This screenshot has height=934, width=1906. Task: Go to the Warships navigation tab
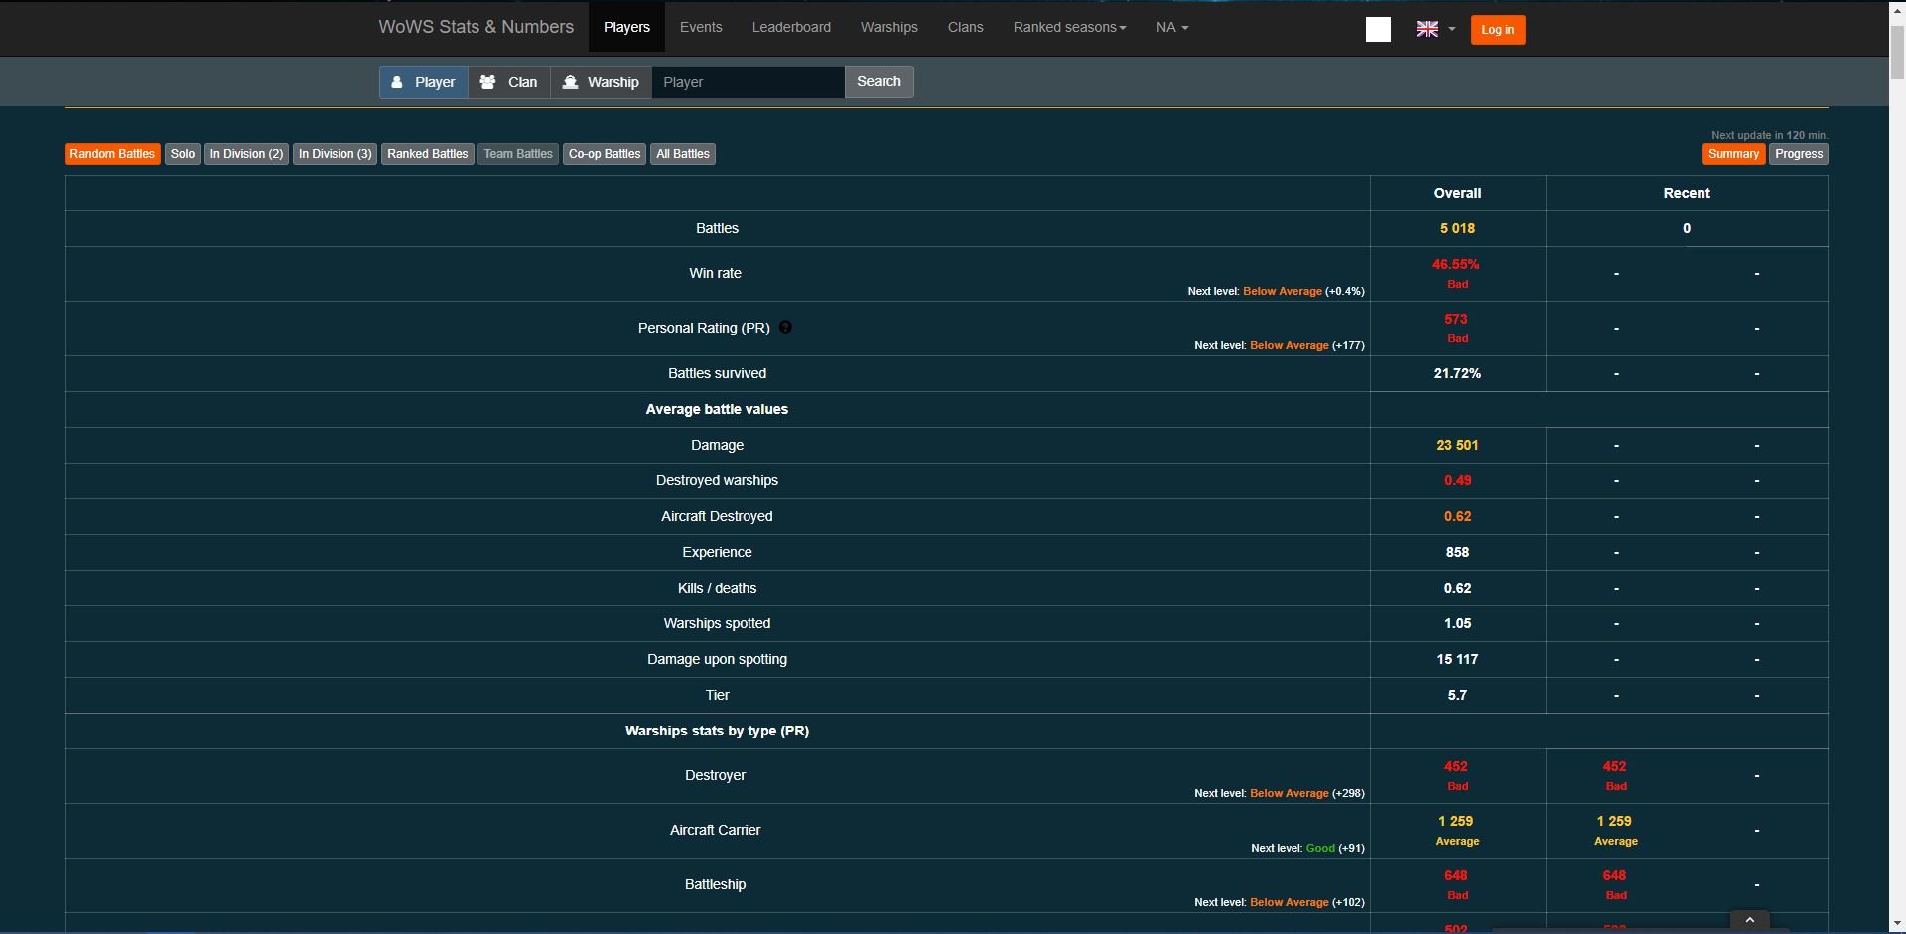888,27
